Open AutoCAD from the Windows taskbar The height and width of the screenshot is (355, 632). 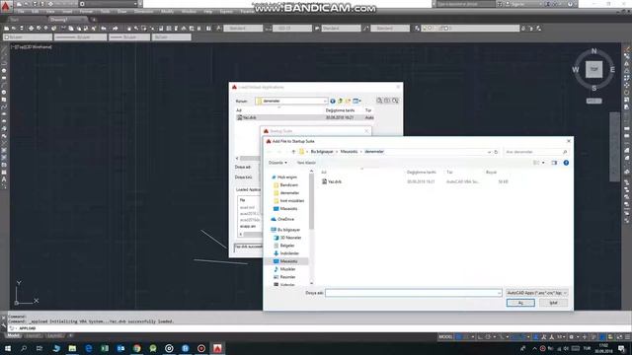click(217, 348)
